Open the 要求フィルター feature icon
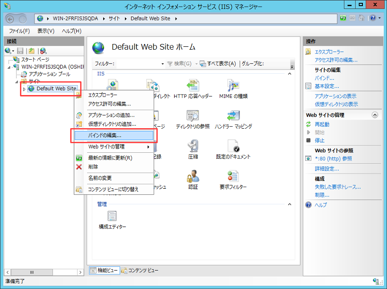387x289 pixels. pos(233,180)
